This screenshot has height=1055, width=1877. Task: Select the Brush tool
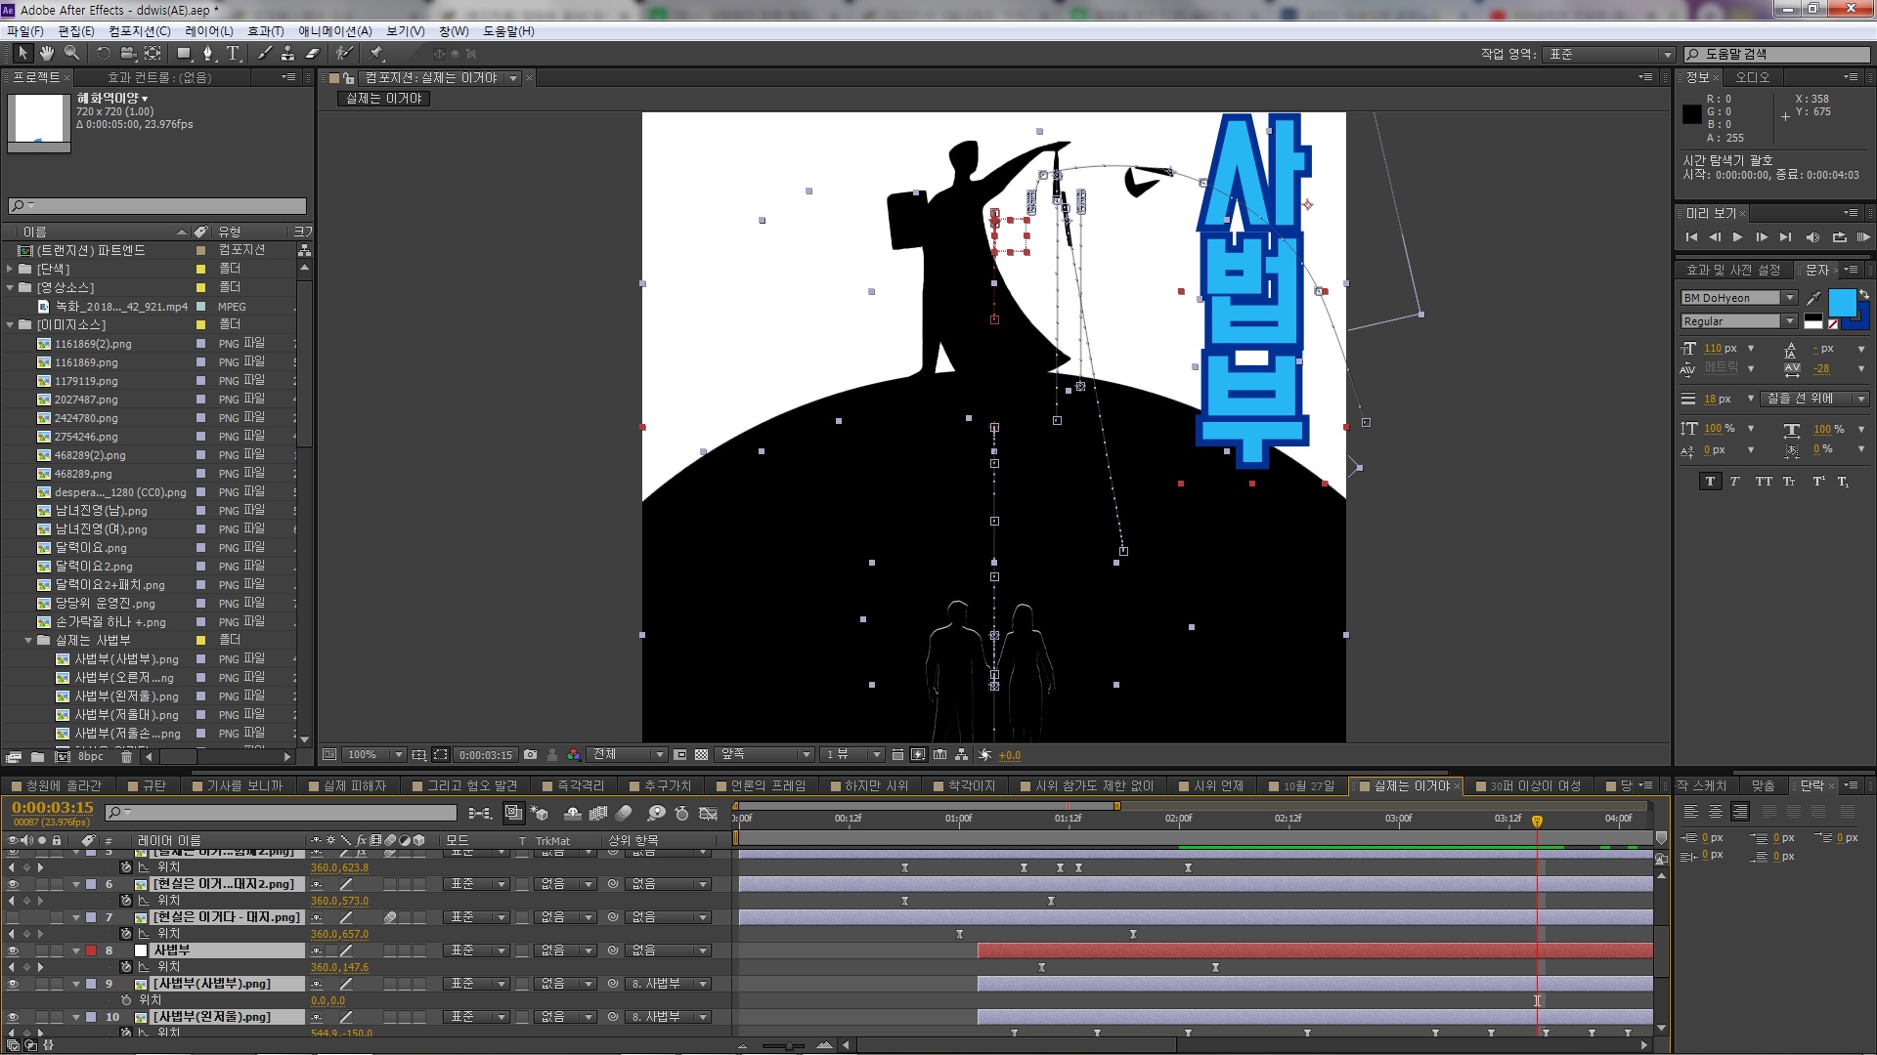[x=264, y=53]
